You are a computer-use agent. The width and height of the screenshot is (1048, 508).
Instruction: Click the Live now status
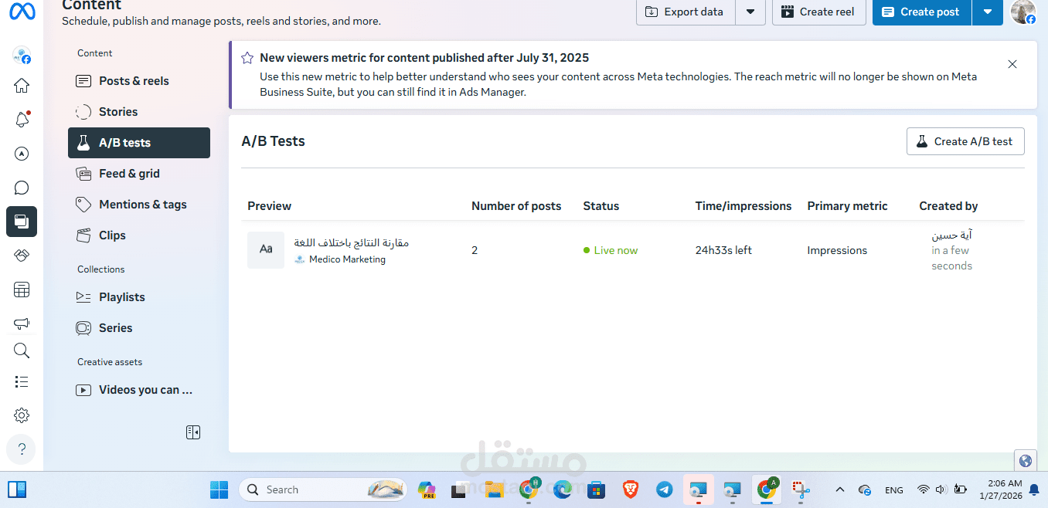611,250
